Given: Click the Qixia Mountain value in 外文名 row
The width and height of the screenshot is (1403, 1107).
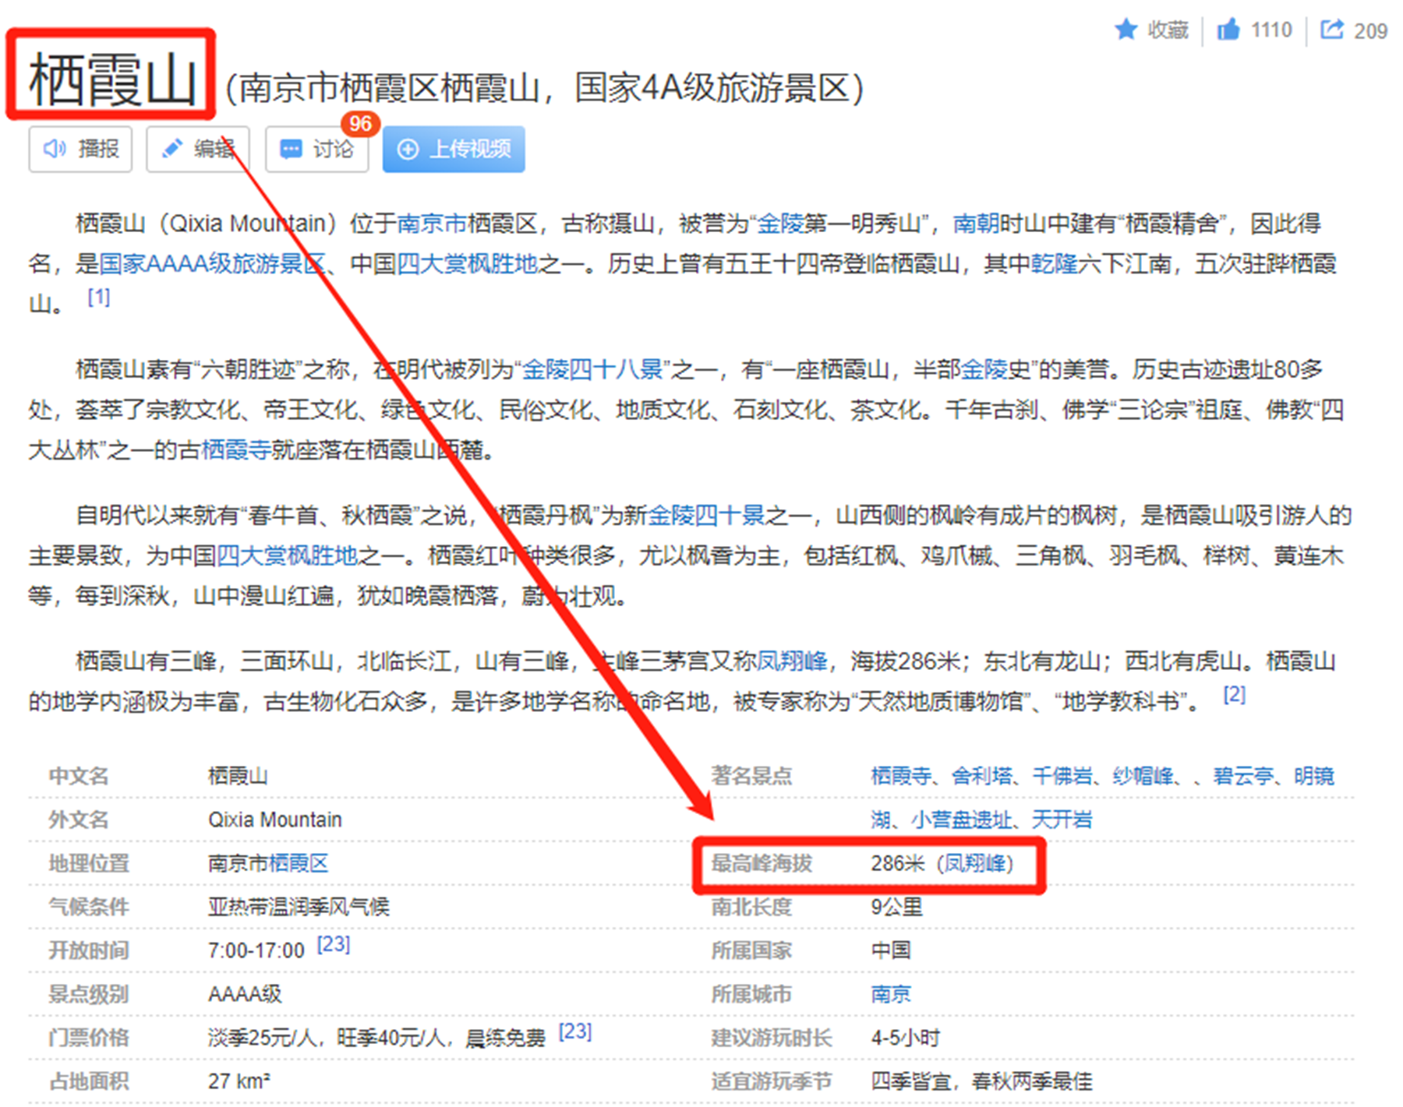Looking at the screenshot, I should pyautogui.click(x=275, y=820).
